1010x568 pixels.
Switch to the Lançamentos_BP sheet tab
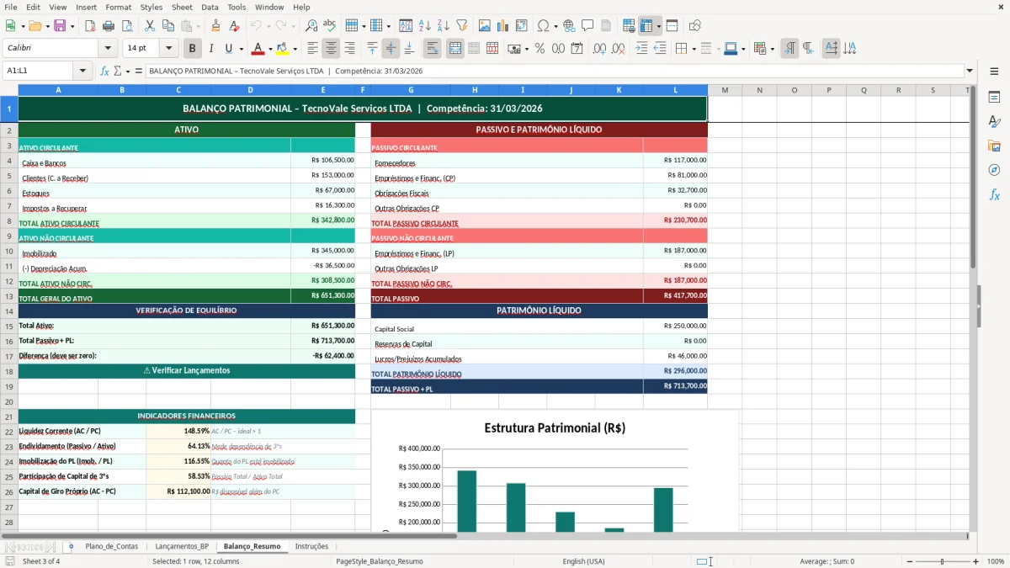pyautogui.click(x=182, y=545)
